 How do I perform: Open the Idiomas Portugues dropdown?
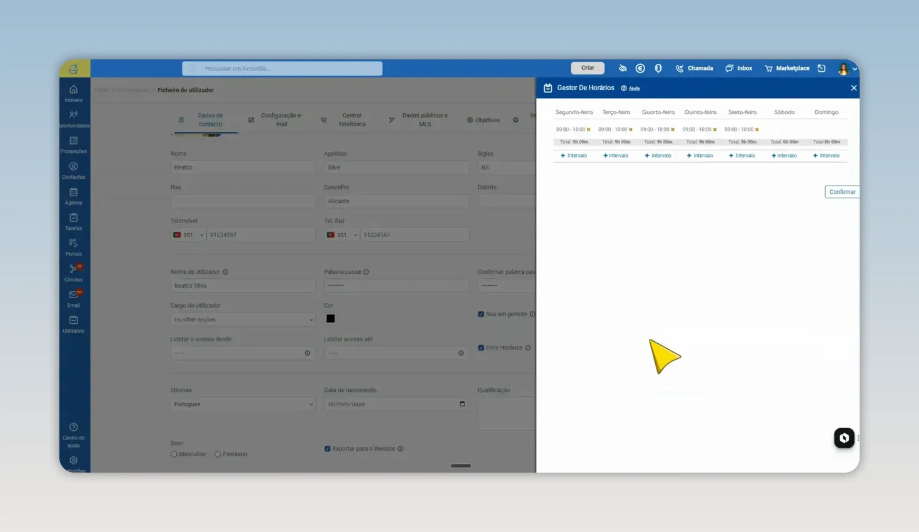243,404
